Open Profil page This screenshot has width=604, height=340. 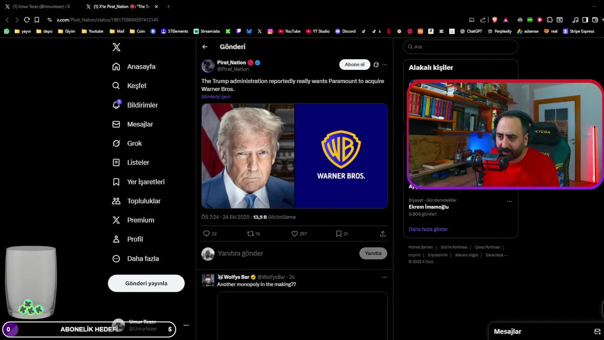coord(127,239)
